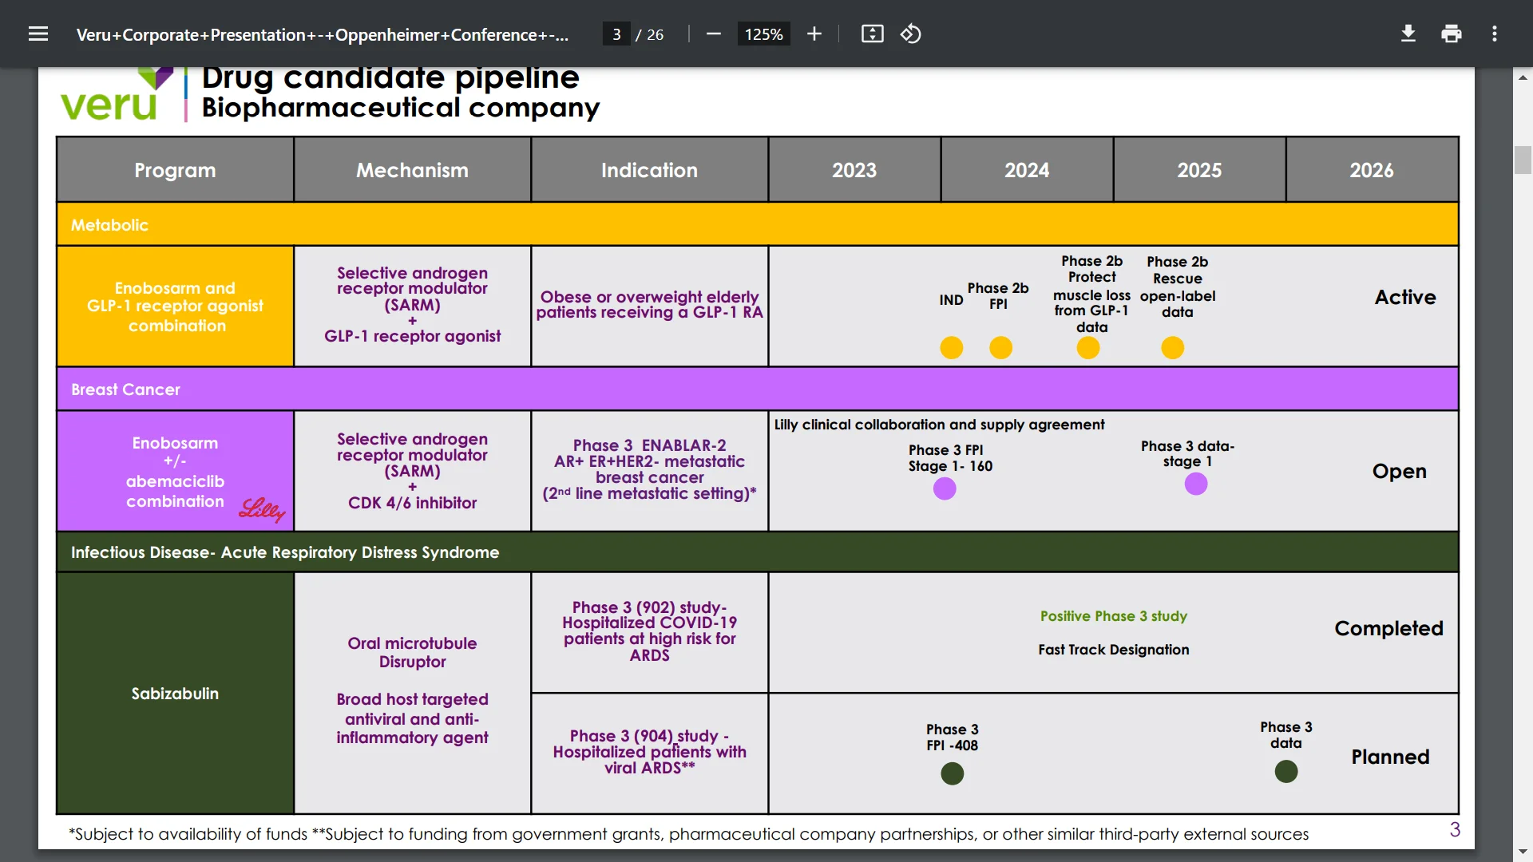The width and height of the screenshot is (1533, 862).
Task: Click 'Enobosarm and GLP-1 receptor agonist' cell
Action: click(175, 306)
